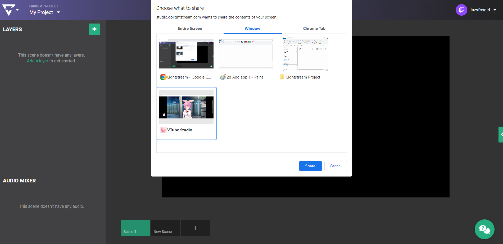
Task: Open the lazyfoxgirl account dropdown
Action: [x=495, y=10]
